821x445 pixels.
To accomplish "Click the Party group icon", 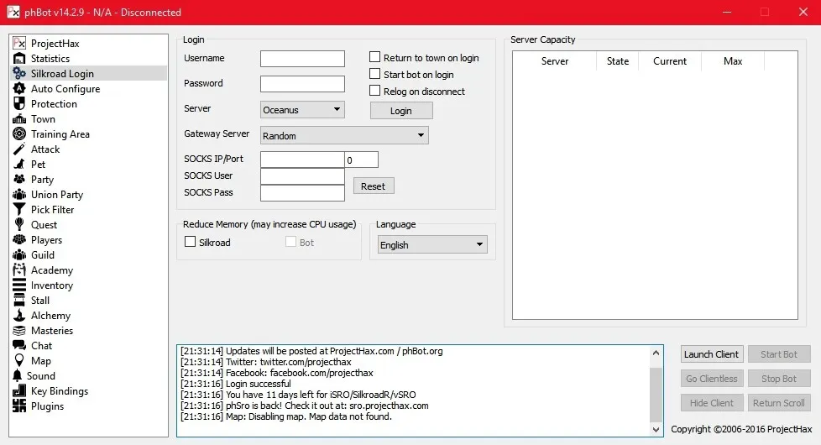I will pyautogui.click(x=19, y=179).
